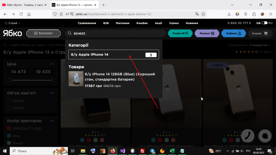276x155 pixels.
Task: Open Новинки menu item
Action: tap(192, 23)
